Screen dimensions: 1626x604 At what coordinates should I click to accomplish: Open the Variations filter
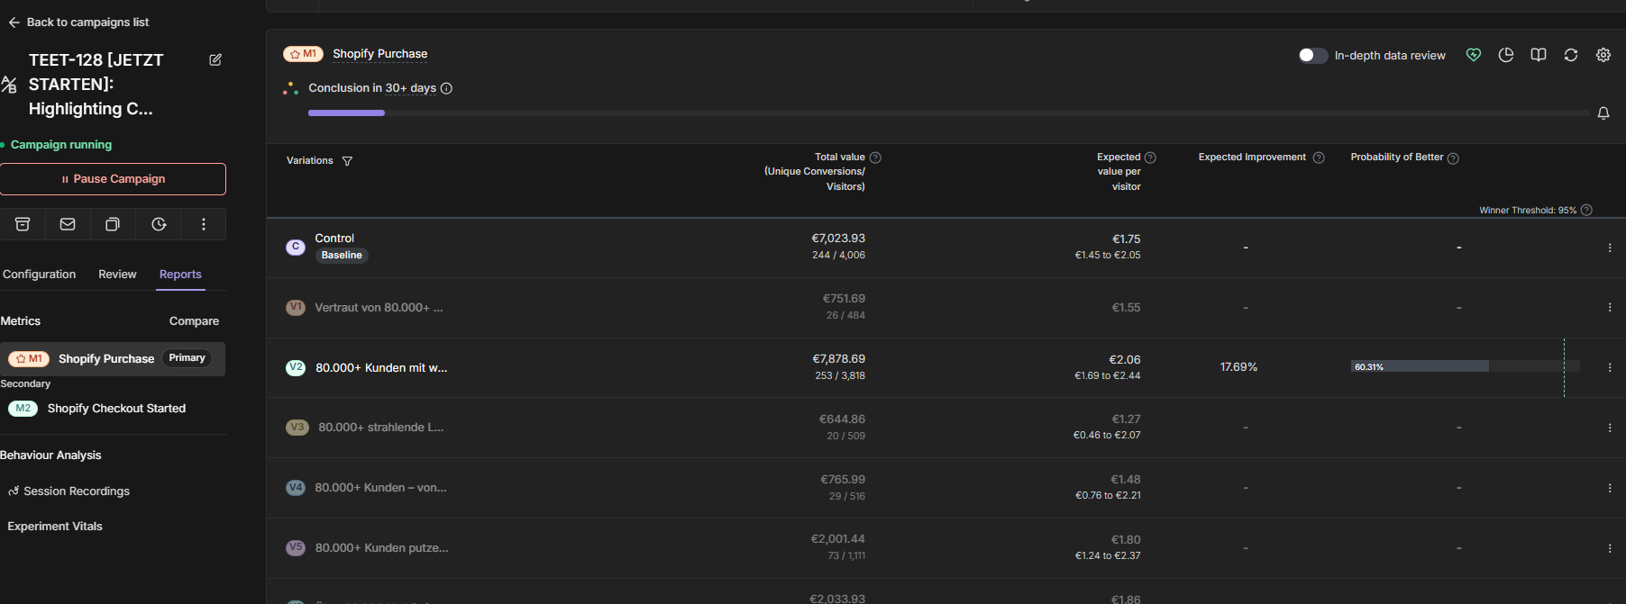tap(347, 161)
